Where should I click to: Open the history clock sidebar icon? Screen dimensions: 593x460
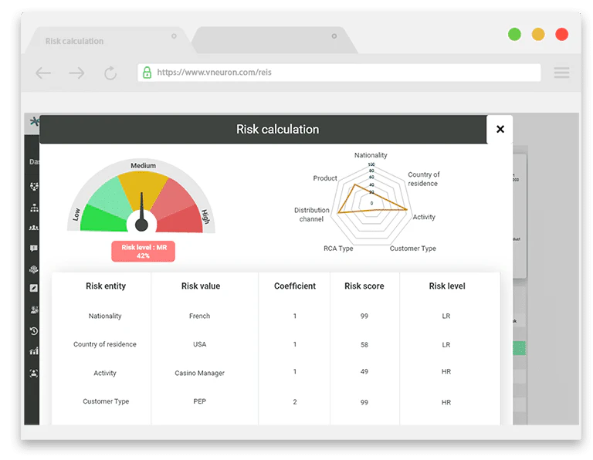point(34,331)
